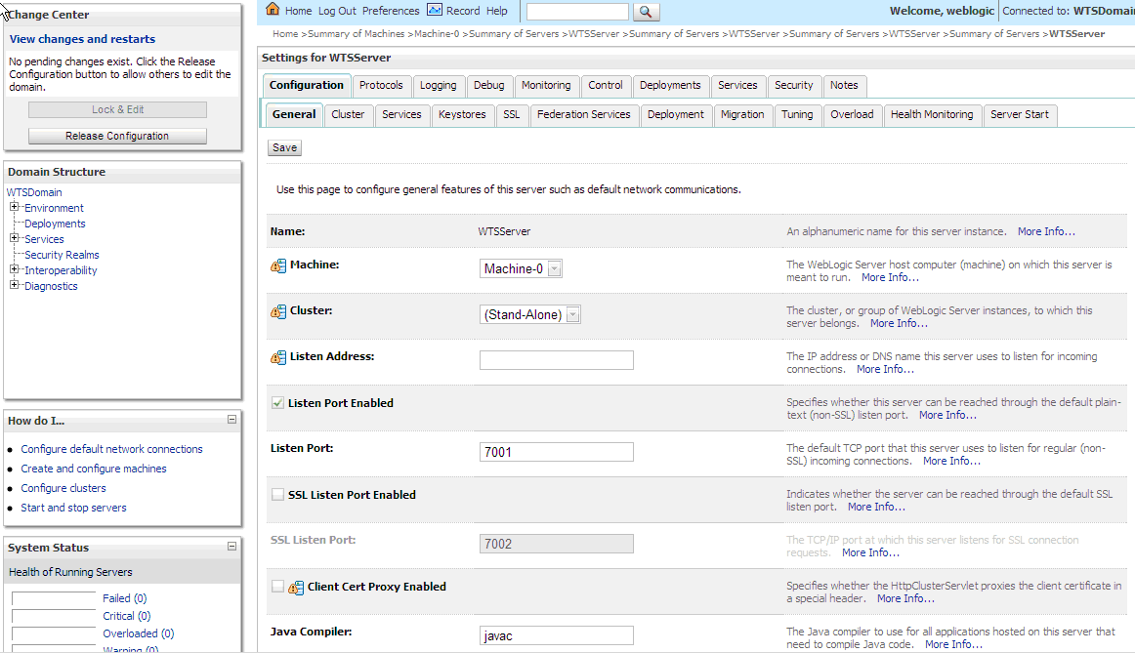This screenshot has height=653, width=1135.
Task: Click the WTSDomain root tree link
Action: 34,192
